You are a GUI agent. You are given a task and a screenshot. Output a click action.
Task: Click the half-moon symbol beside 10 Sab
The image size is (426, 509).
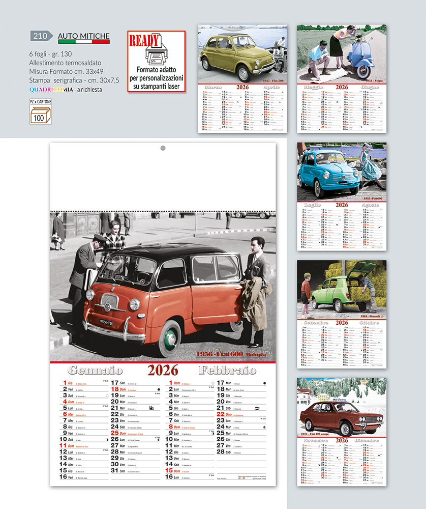pos(107,439)
